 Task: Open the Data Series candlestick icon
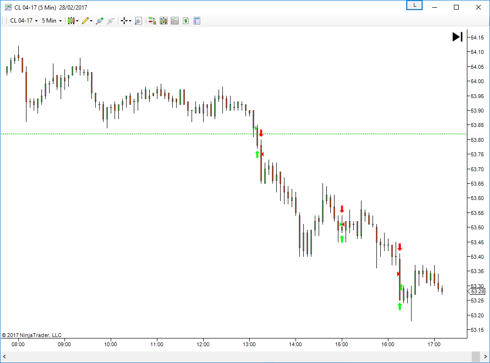pyautogui.click(x=164, y=21)
